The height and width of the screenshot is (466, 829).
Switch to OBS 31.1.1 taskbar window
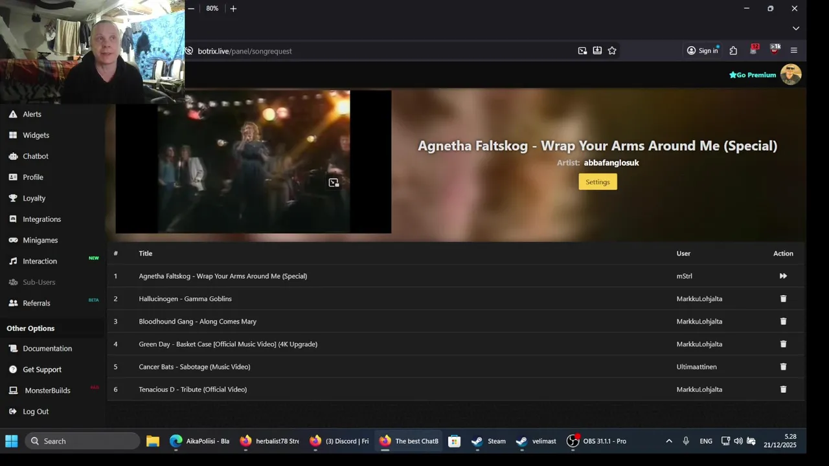coord(596,441)
